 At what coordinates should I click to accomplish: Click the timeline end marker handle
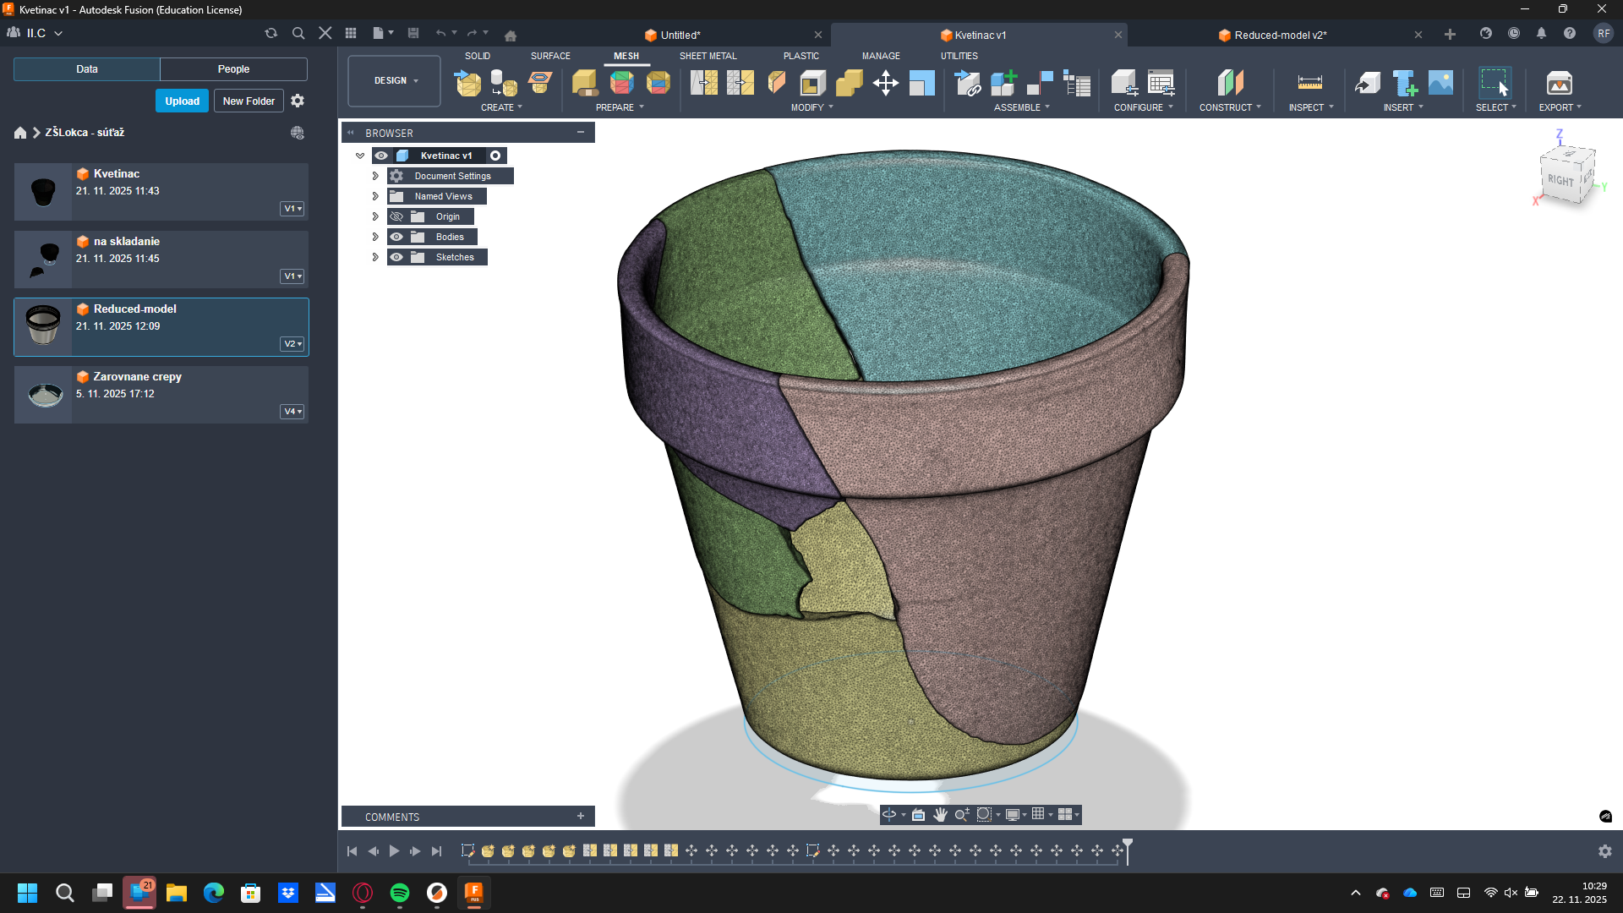click(x=1127, y=845)
